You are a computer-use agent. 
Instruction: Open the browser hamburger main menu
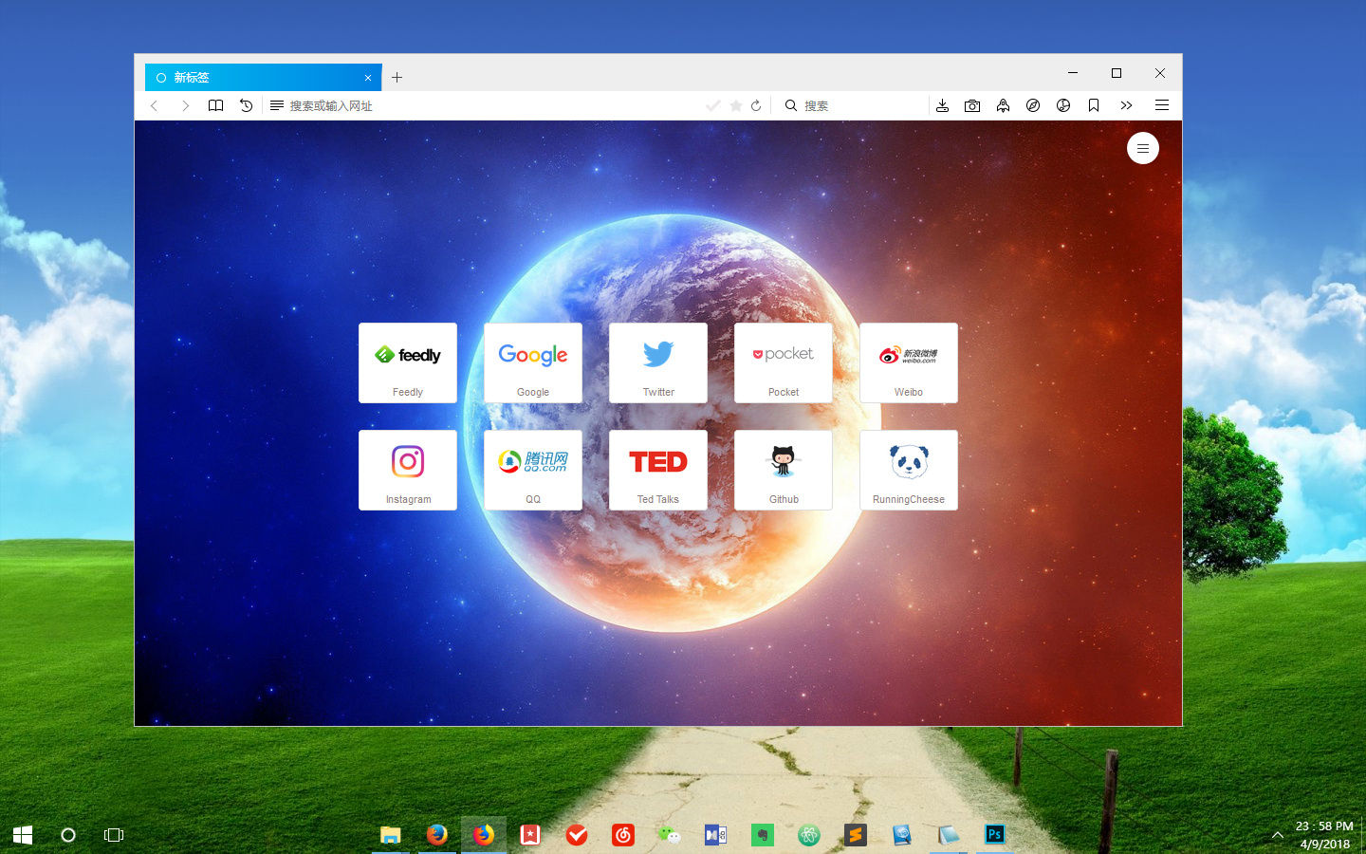tap(1161, 105)
